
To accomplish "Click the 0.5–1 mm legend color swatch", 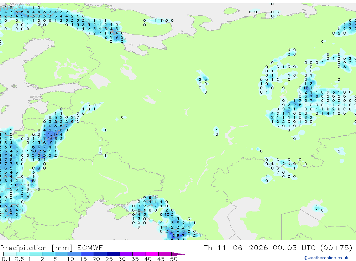I will [23, 254].
